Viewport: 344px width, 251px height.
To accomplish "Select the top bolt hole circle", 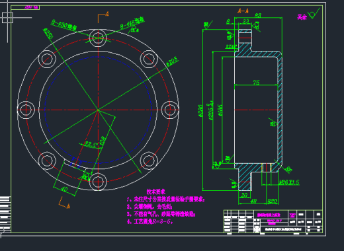I will 98,38.
